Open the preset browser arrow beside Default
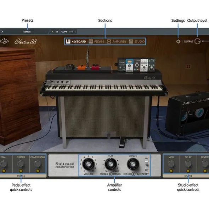Viewport: 209px width, 210px height. (2, 32)
